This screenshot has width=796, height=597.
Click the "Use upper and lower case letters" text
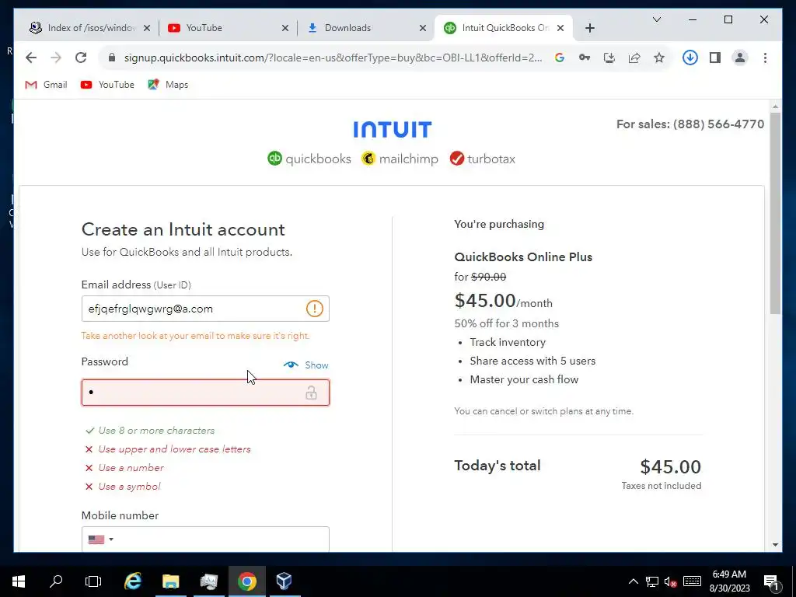click(x=174, y=449)
